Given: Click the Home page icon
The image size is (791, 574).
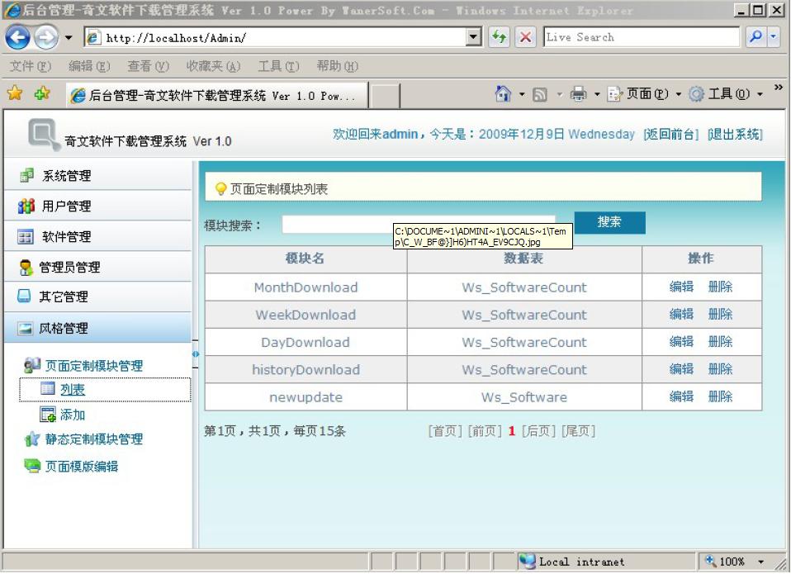Looking at the screenshot, I should [x=503, y=94].
